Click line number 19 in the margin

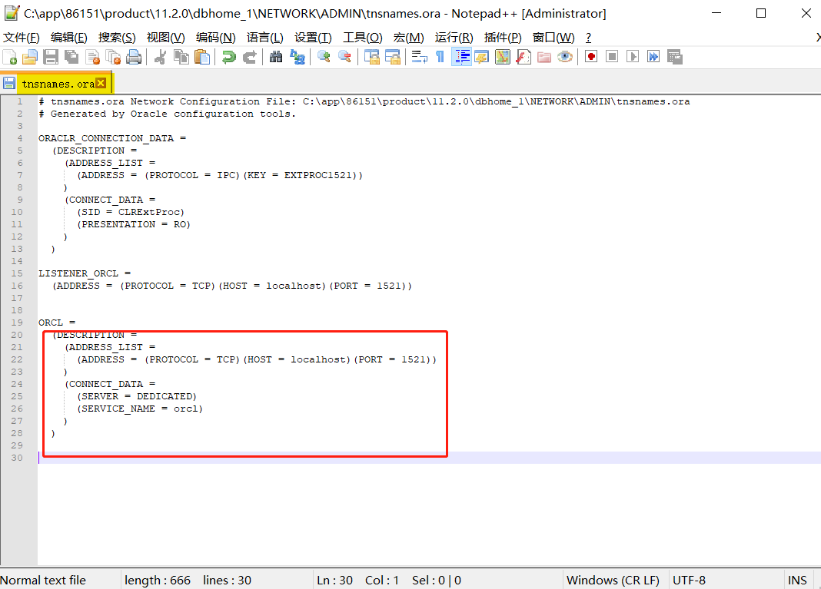click(x=17, y=323)
